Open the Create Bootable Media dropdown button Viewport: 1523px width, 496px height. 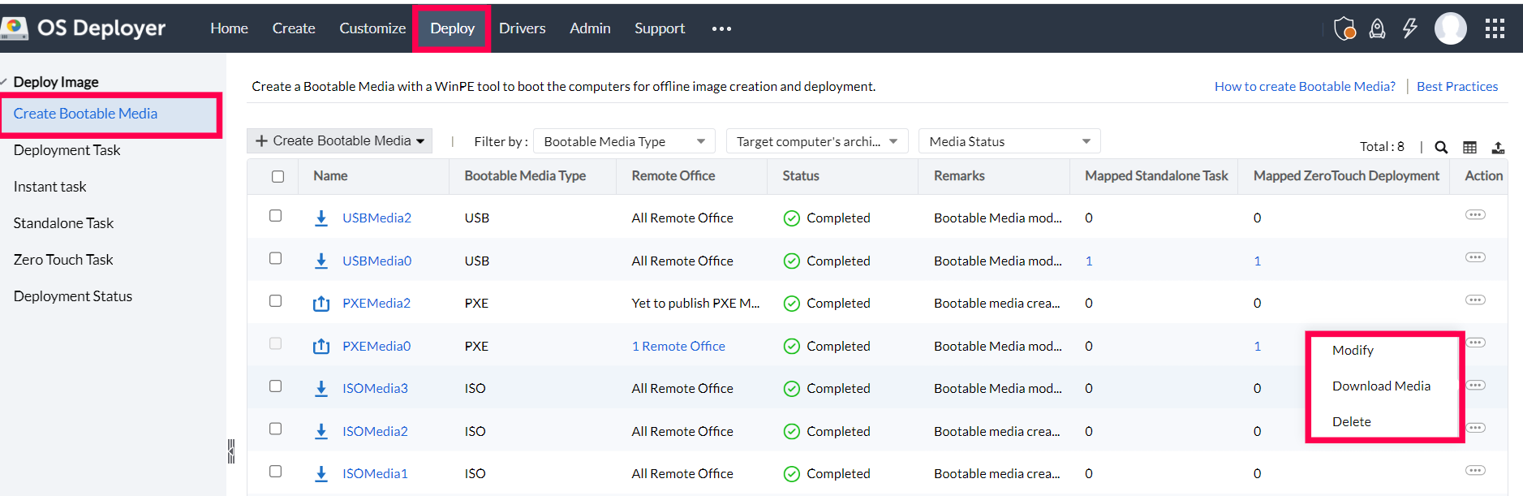click(x=340, y=141)
